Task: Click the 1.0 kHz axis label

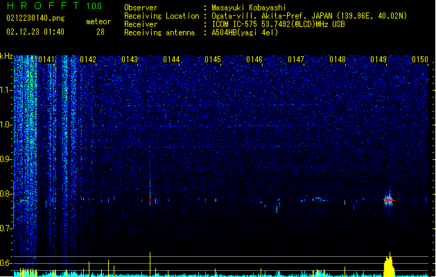Action: pos(6,125)
